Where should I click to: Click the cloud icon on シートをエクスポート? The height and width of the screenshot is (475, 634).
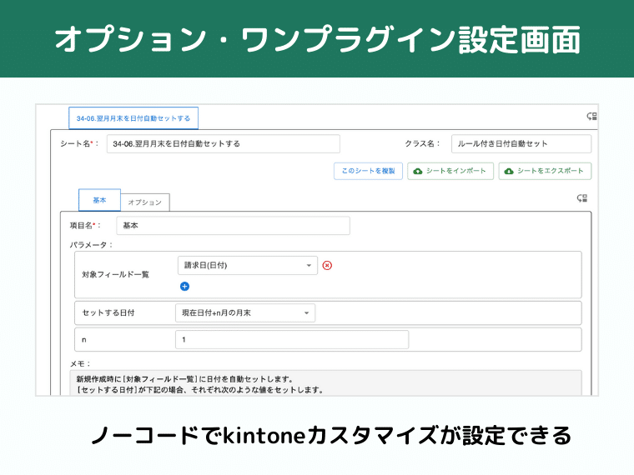(509, 171)
